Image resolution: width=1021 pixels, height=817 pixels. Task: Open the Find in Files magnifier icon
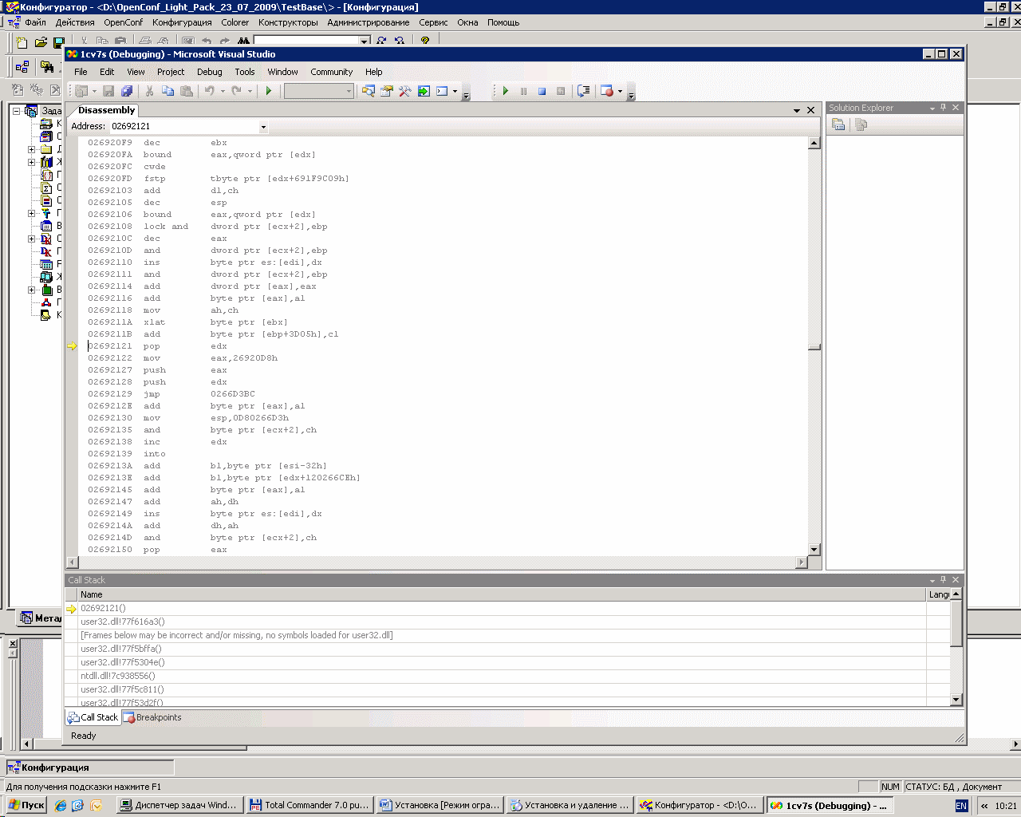coord(368,91)
